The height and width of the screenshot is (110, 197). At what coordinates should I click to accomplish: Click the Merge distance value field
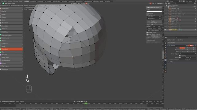pos(188,57)
